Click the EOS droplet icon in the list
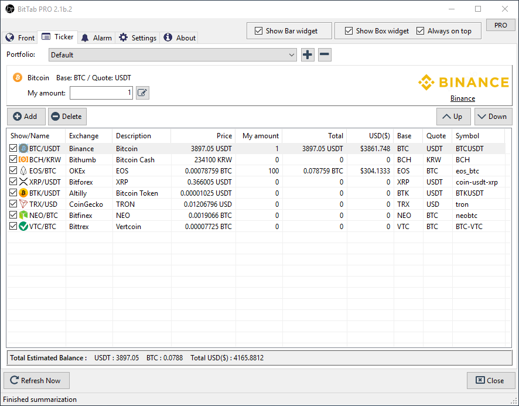519x406 pixels. click(x=21, y=170)
